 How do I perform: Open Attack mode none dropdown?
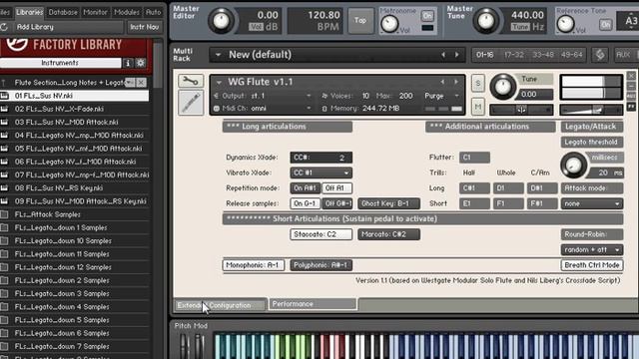(x=592, y=203)
